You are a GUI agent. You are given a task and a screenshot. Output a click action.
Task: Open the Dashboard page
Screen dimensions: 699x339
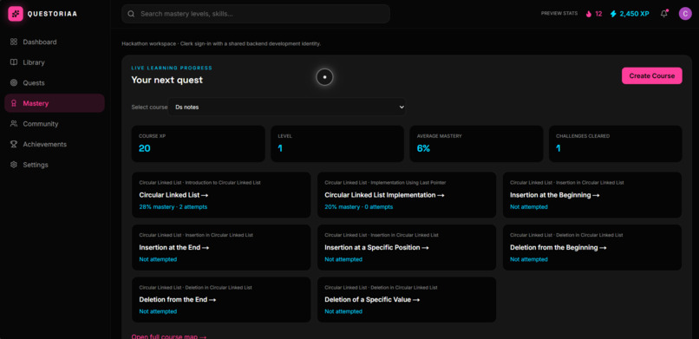(x=55, y=42)
